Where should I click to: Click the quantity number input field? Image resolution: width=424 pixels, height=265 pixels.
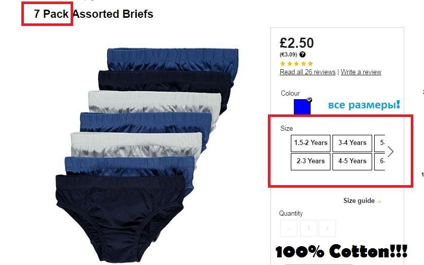(309, 228)
